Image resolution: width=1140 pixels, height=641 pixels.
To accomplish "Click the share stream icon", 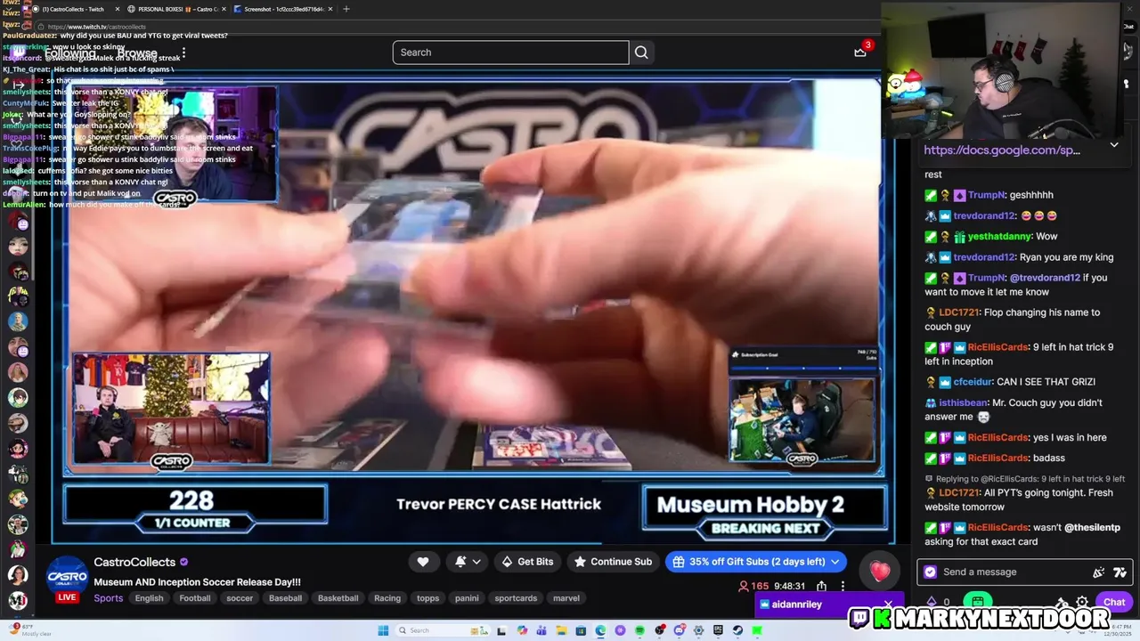I will (821, 586).
